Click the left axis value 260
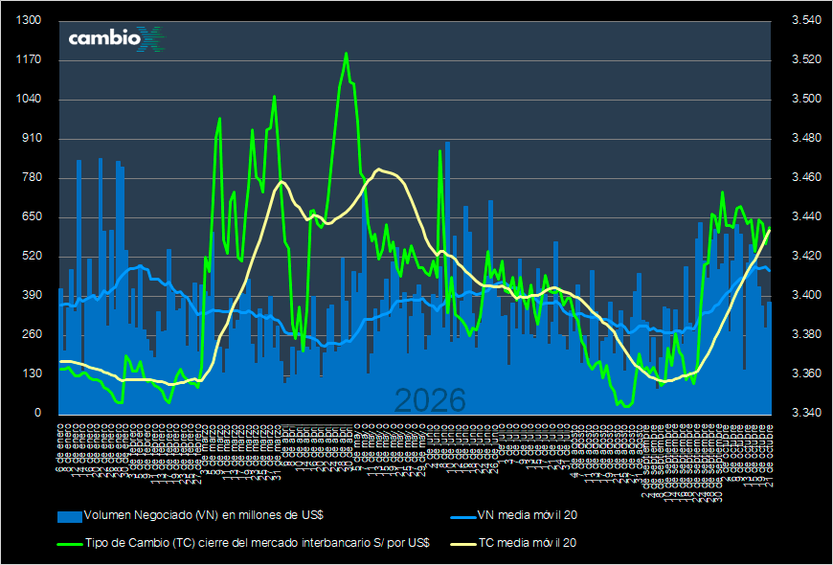The width and height of the screenshot is (833, 565). (32, 335)
